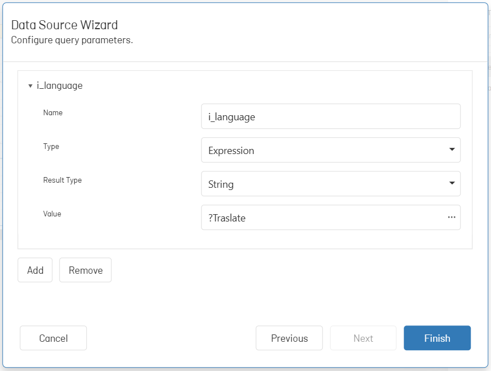Remove the selected parameter

(x=86, y=270)
